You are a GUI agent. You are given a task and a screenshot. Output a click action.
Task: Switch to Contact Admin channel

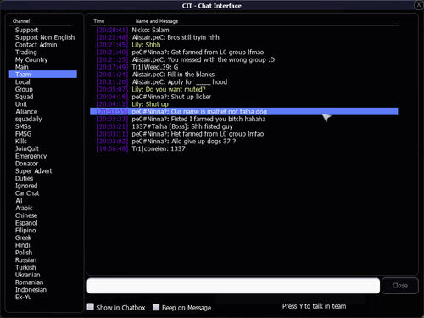tap(36, 45)
